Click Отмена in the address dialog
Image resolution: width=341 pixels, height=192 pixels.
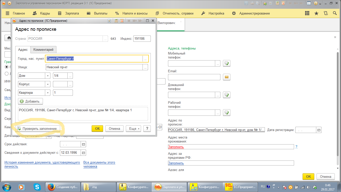[114, 128]
